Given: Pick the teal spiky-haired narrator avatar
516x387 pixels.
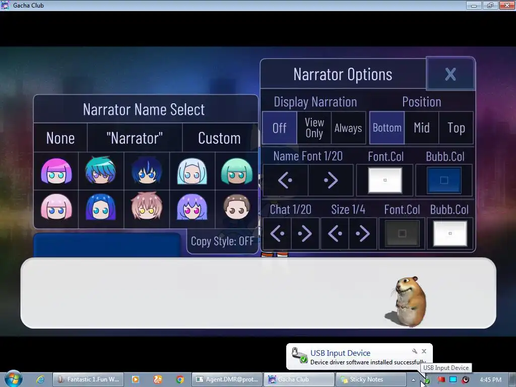Looking at the screenshot, I should coord(101,170).
